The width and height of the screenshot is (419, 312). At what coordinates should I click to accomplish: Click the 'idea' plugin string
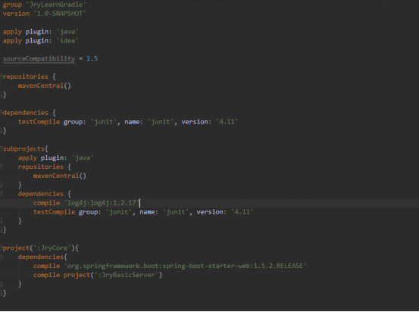tap(67, 41)
